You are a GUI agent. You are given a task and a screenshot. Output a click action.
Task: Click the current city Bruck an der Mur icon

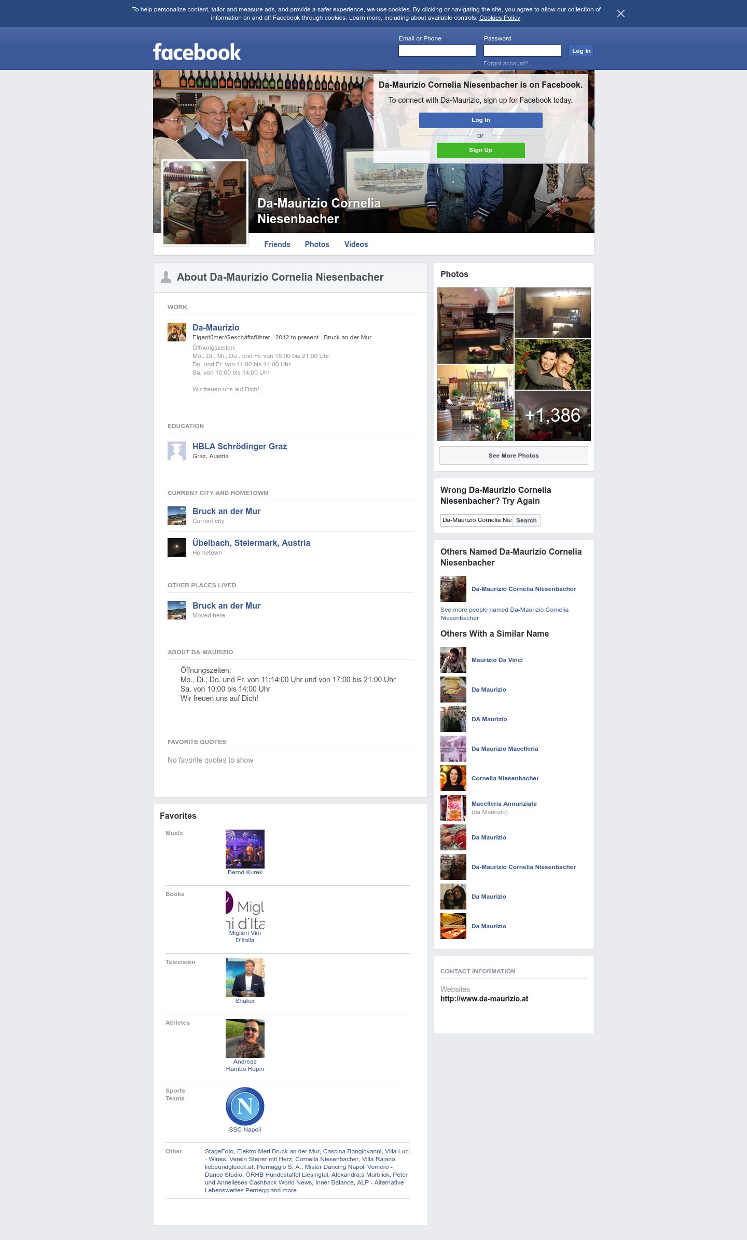tap(177, 516)
